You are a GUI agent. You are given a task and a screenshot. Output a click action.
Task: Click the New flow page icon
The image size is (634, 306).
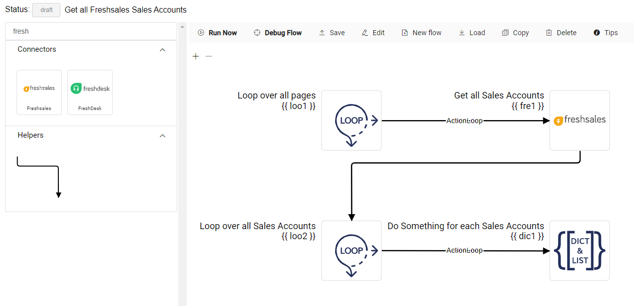point(405,33)
